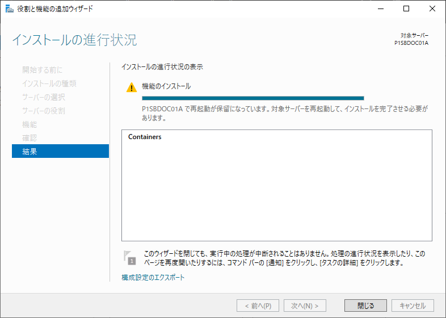Click the disabled 次へ(N) > button
The height and width of the screenshot is (318, 446).
tap(305, 306)
